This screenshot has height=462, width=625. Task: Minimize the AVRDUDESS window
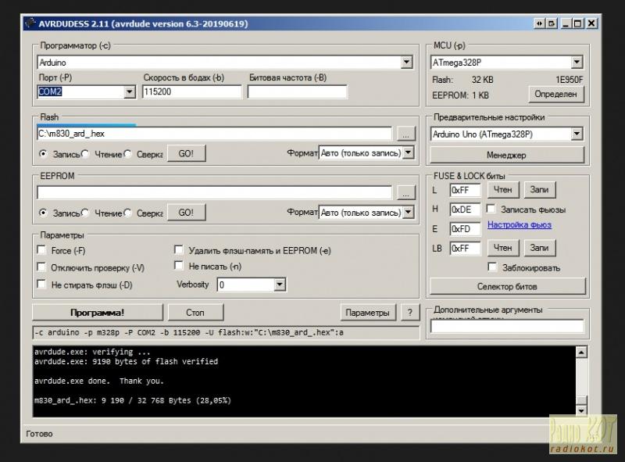coord(565,23)
